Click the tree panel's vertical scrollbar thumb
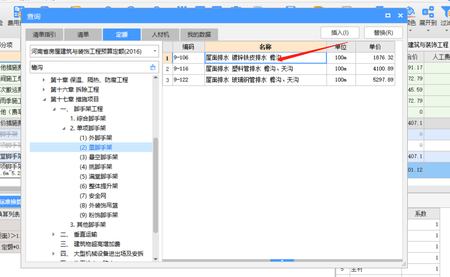 [x=155, y=185]
